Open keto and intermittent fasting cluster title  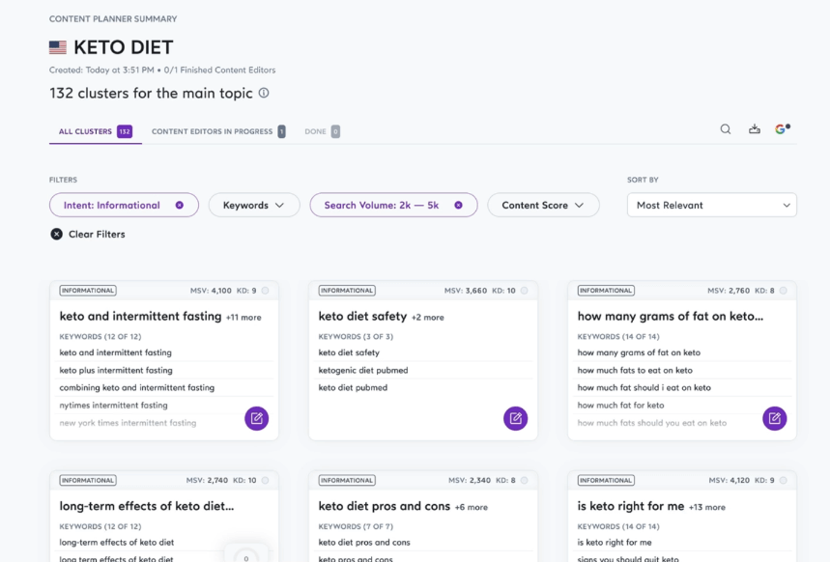point(140,317)
